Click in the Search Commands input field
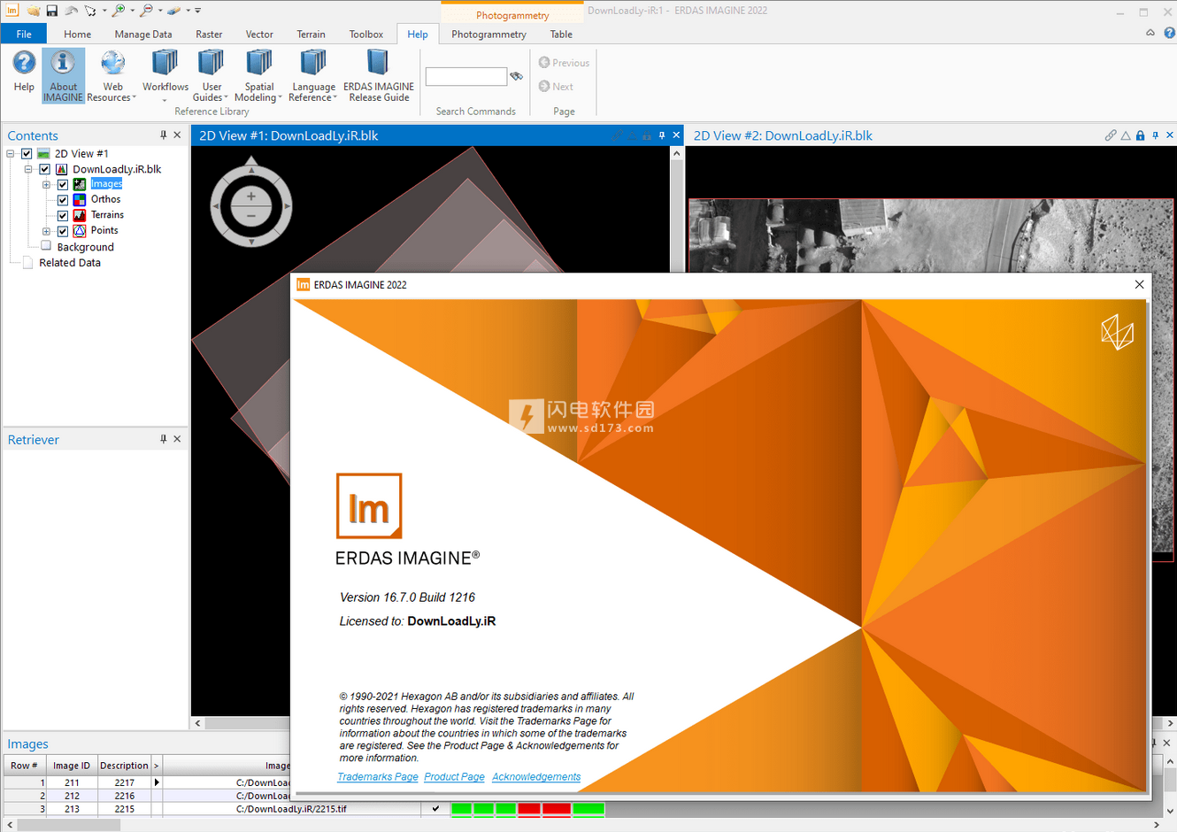Viewport: 1177px width, 832px height. [465, 77]
